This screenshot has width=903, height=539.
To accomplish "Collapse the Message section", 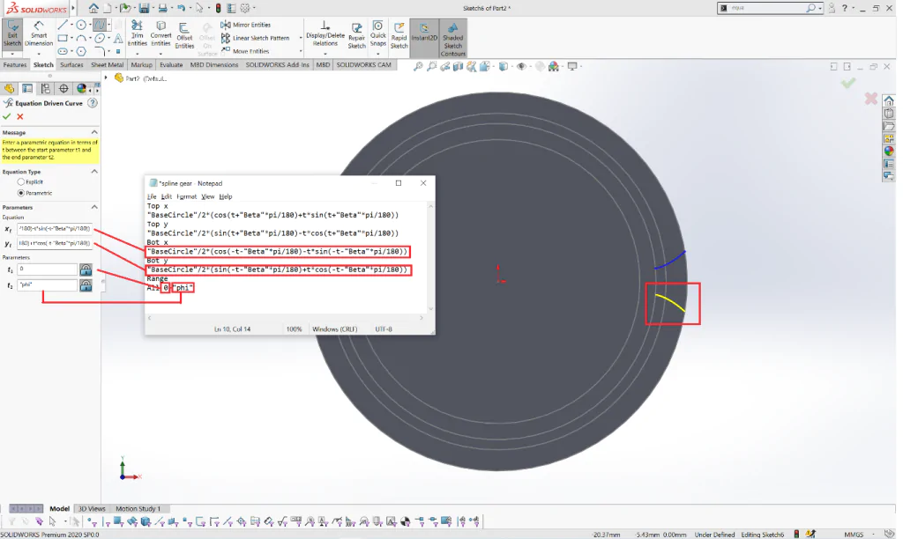I will coord(94,132).
